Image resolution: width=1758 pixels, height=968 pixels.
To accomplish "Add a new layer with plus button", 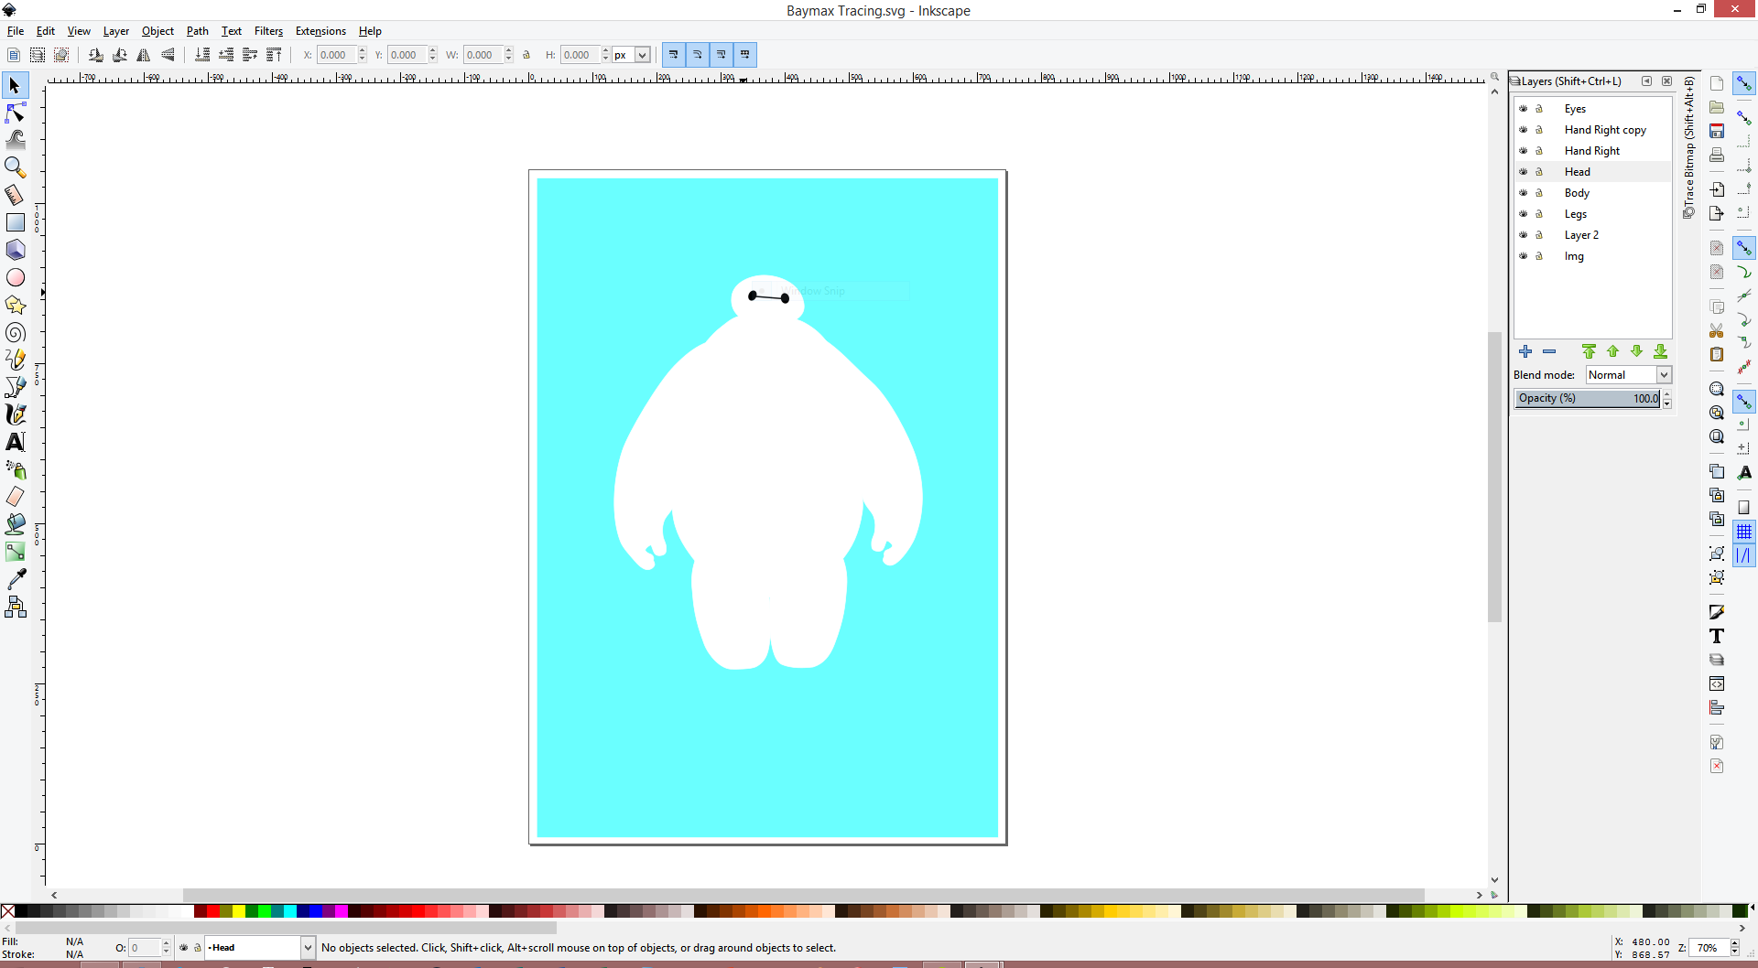I will (x=1525, y=351).
